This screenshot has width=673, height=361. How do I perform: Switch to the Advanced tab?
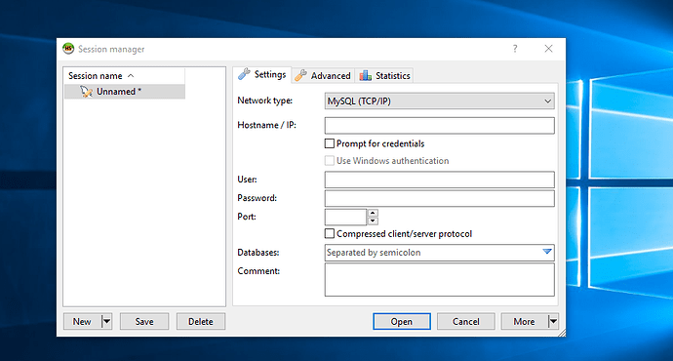coord(324,75)
